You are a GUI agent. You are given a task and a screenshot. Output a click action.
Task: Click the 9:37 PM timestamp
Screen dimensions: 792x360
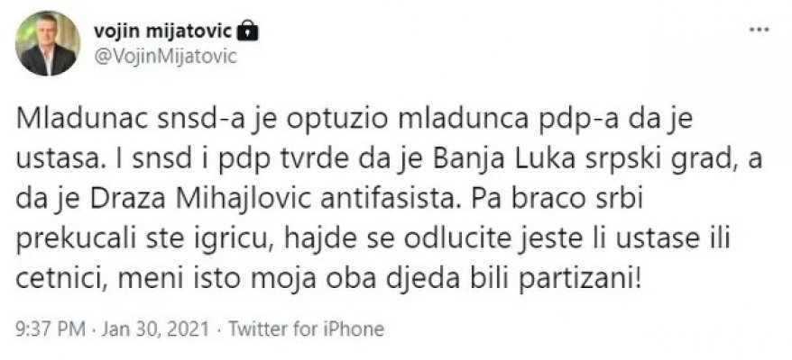tap(43, 329)
